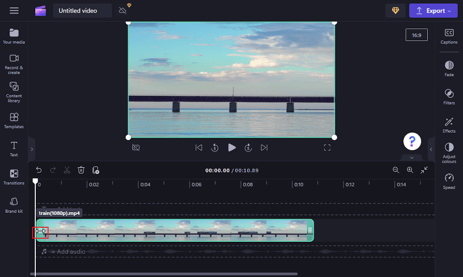
Task: Open the Speed settings
Action: click(449, 181)
